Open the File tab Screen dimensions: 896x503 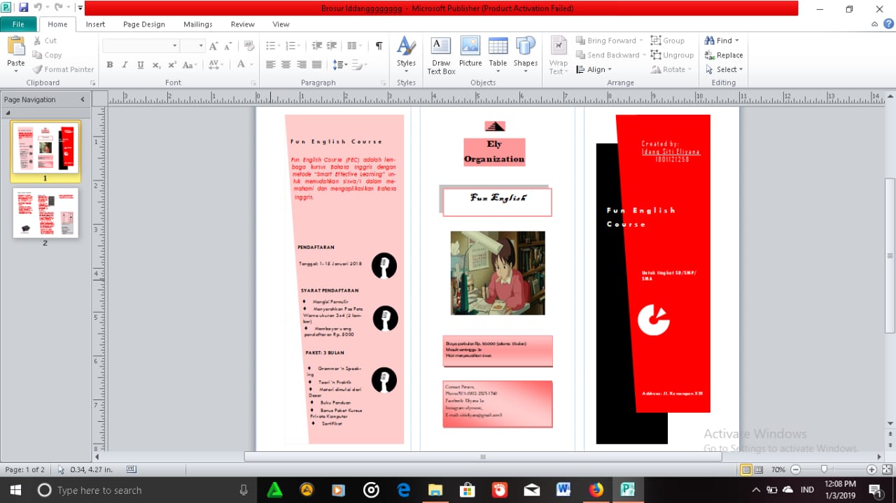click(x=18, y=24)
